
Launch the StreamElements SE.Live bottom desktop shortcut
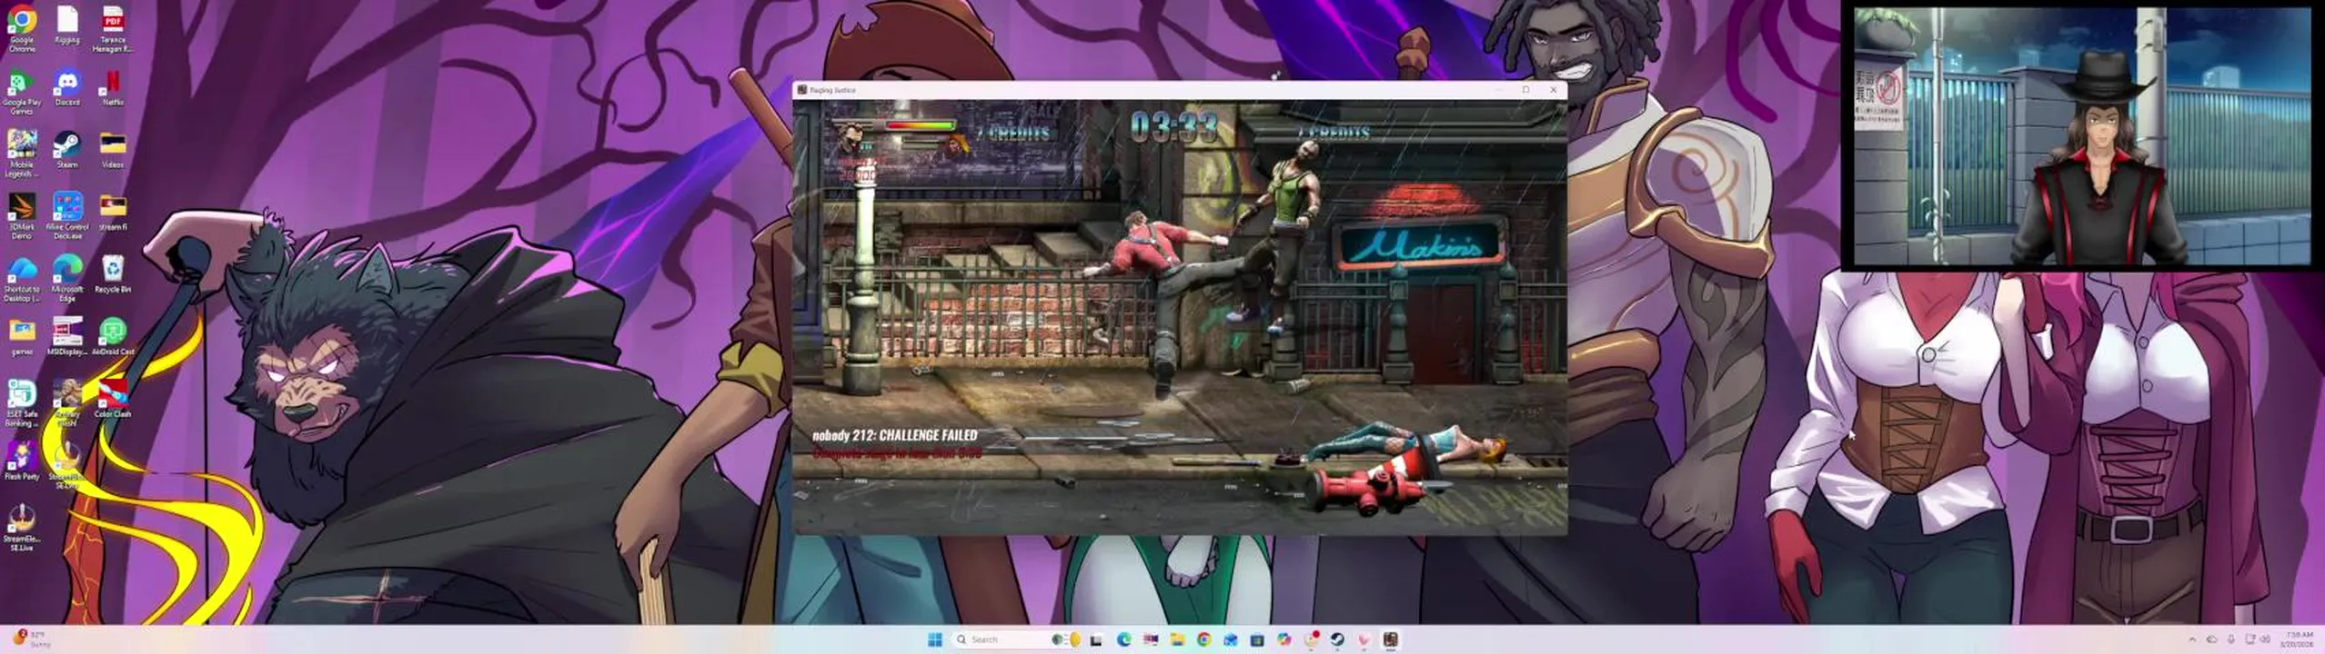tap(22, 529)
